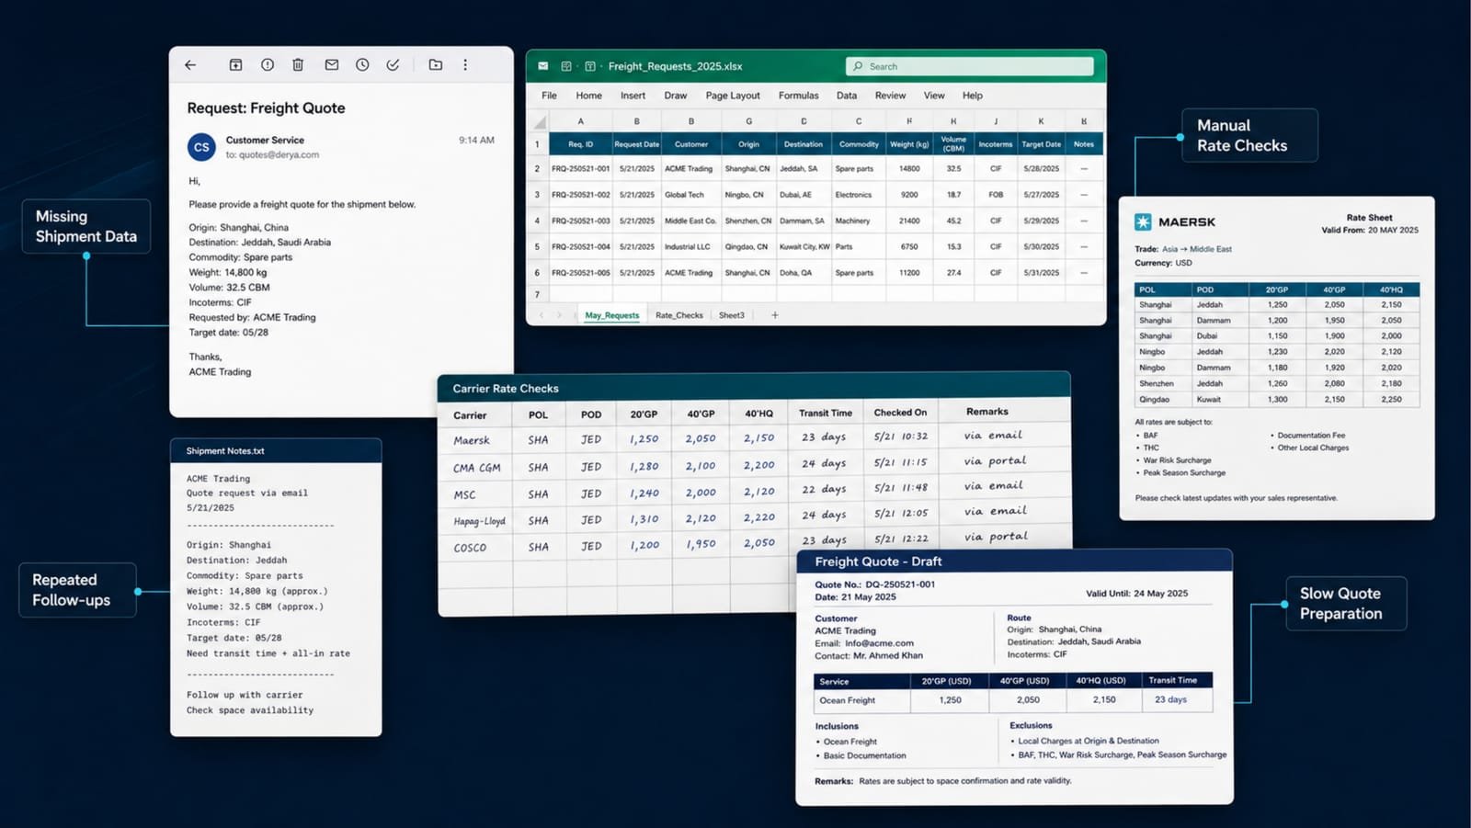The image size is (1471, 828).
Task: Archive the Freight Quote email
Action: pyautogui.click(x=235, y=65)
